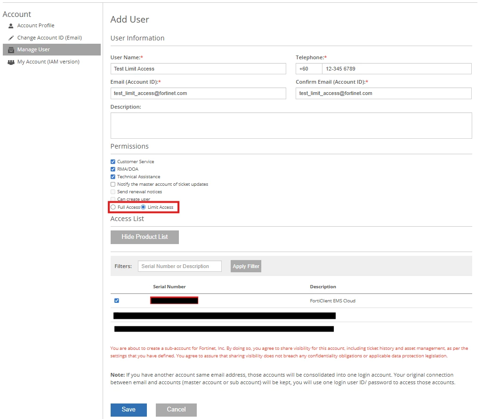The image size is (483, 419).
Task: Open Account Profile in the sidebar
Action: (x=36, y=25)
